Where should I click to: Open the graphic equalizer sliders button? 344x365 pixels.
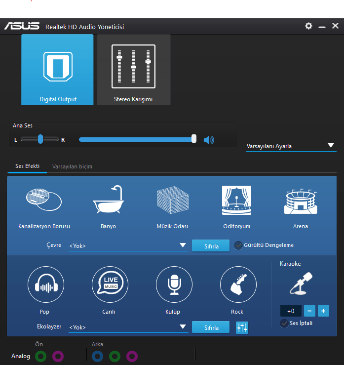[242, 328]
